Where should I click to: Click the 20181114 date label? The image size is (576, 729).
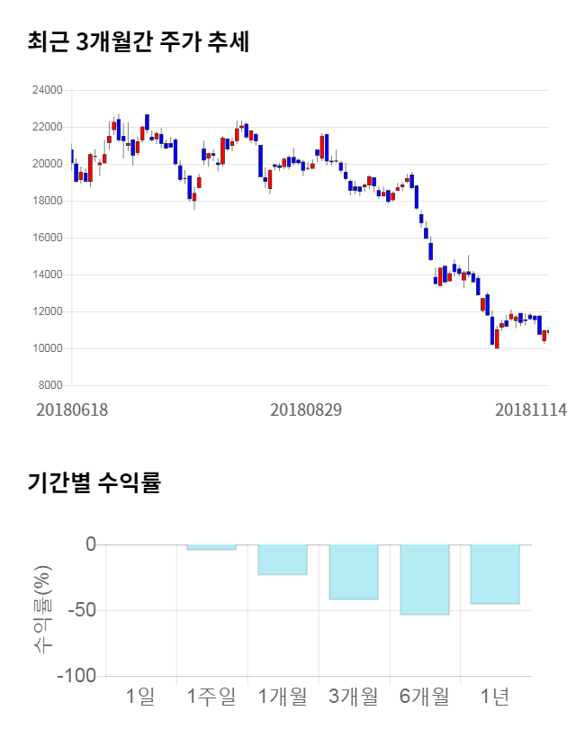(531, 409)
